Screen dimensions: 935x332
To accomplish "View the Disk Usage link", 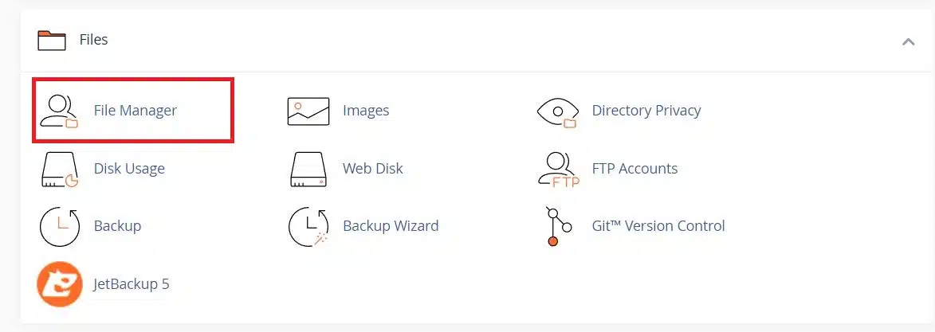I will point(129,169).
